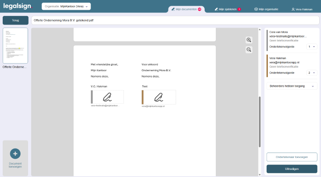The height and width of the screenshot is (177, 321).
Task: Select the Vera Hakman signer card name
Action: pyautogui.click(x=278, y=58)
